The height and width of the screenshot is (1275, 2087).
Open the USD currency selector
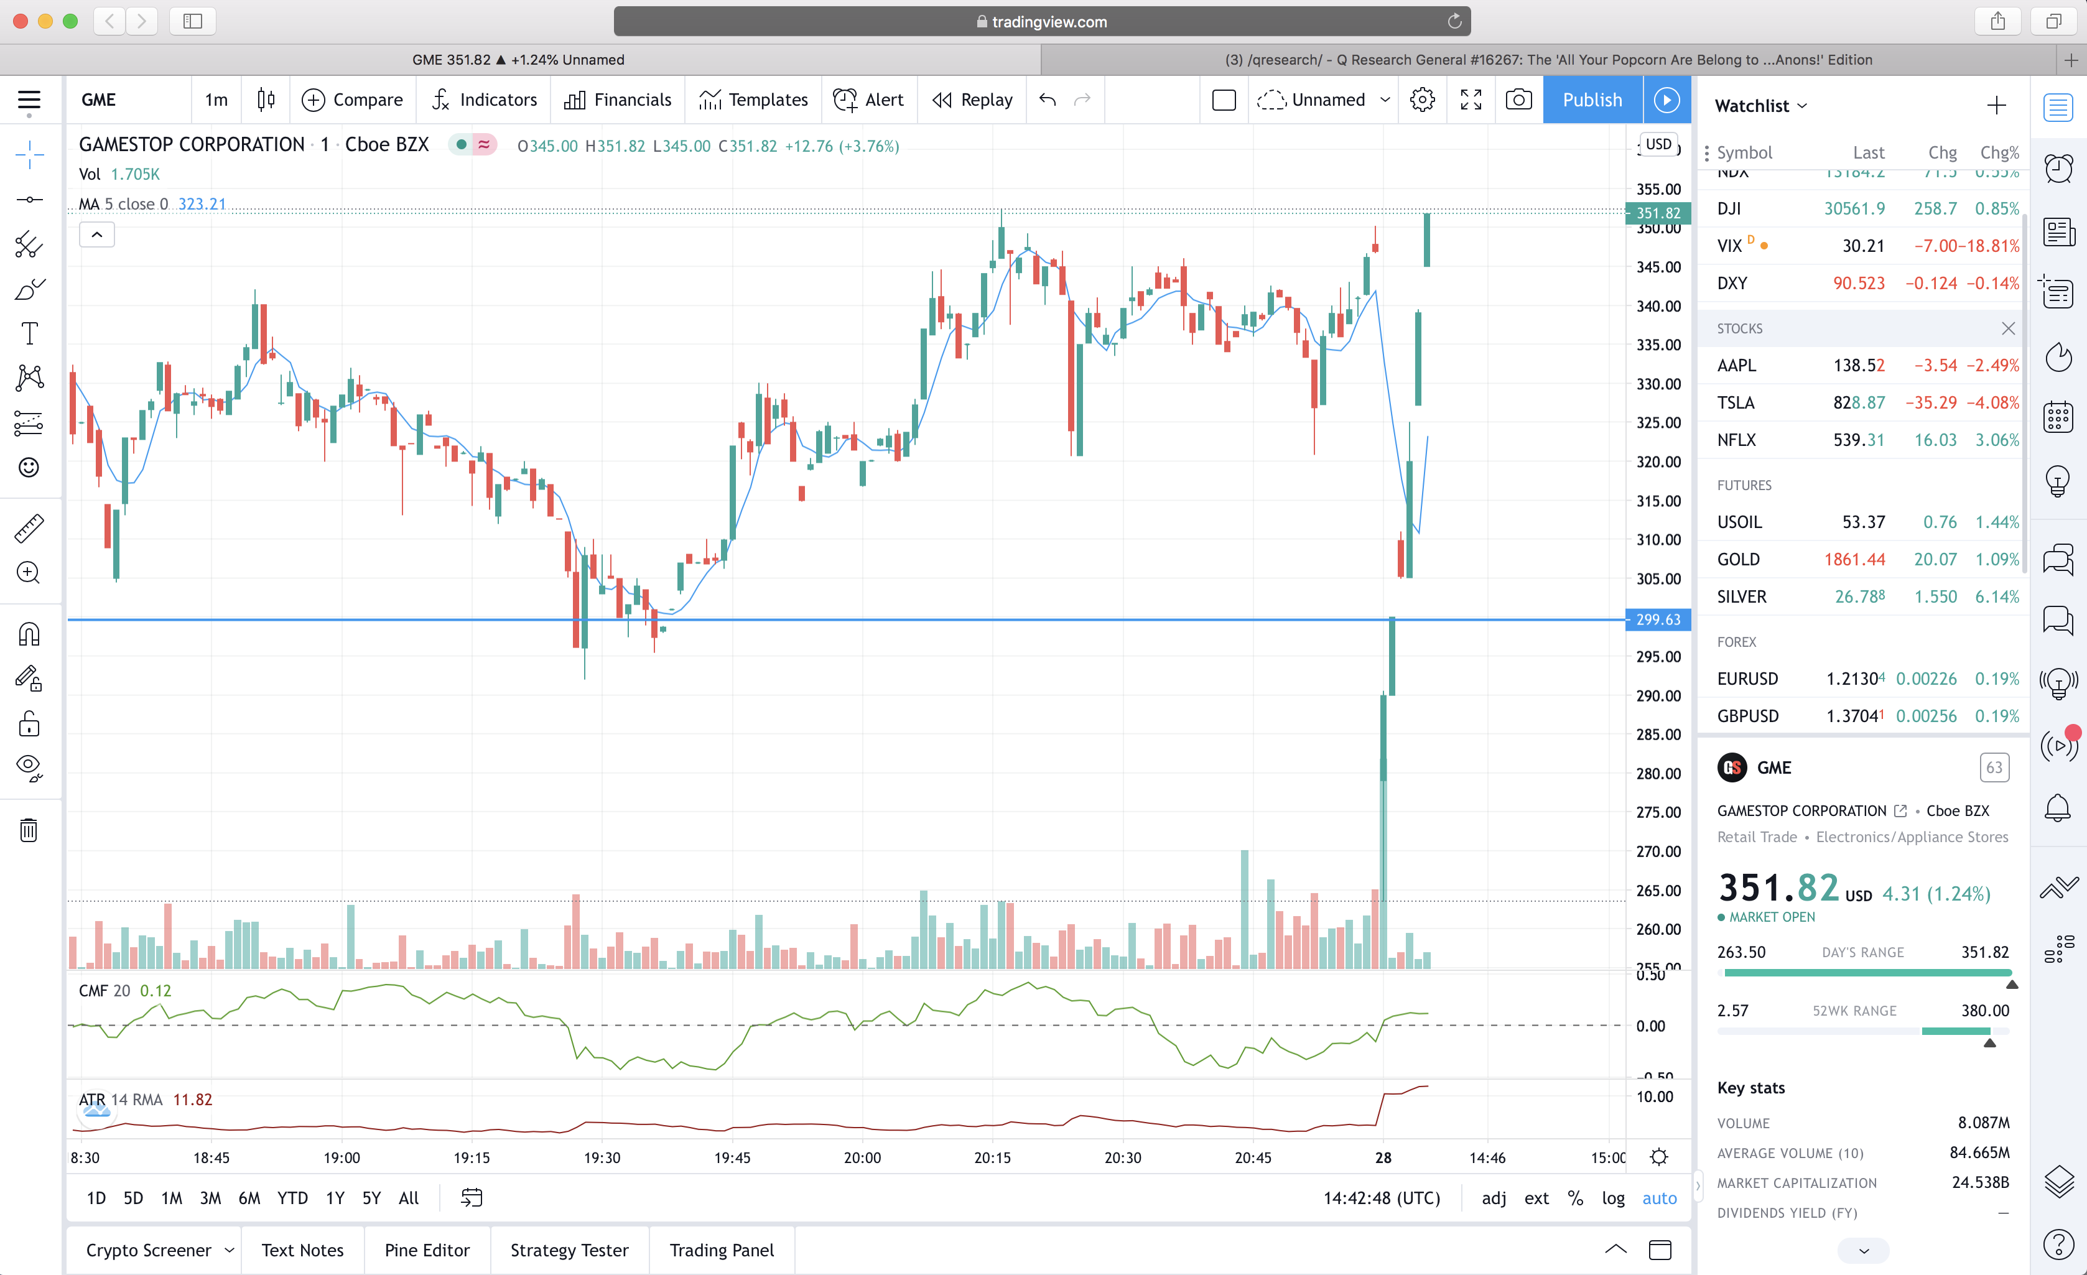[1658, 144]
